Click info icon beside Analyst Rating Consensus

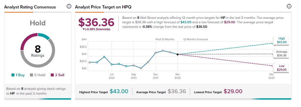(x=69, y=7)
